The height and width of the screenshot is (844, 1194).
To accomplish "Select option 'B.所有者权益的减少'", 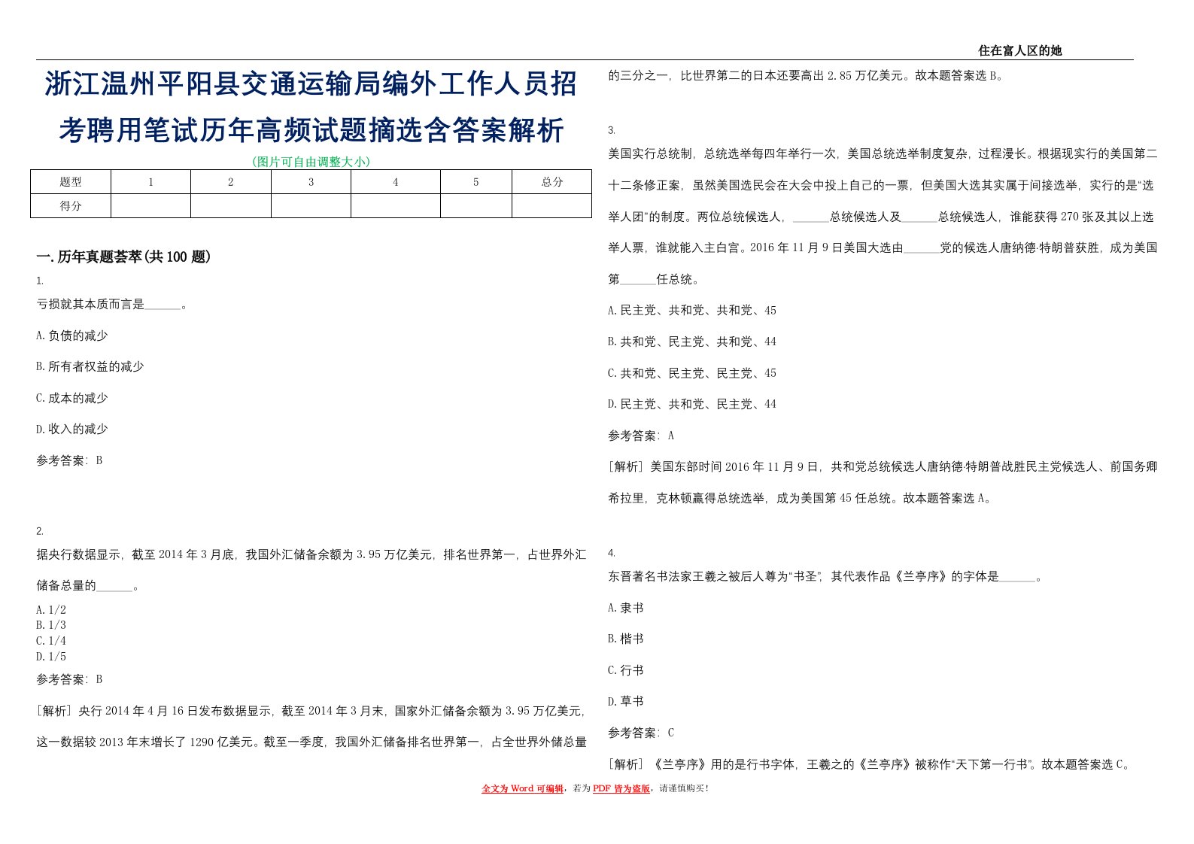I will point(90,366).
